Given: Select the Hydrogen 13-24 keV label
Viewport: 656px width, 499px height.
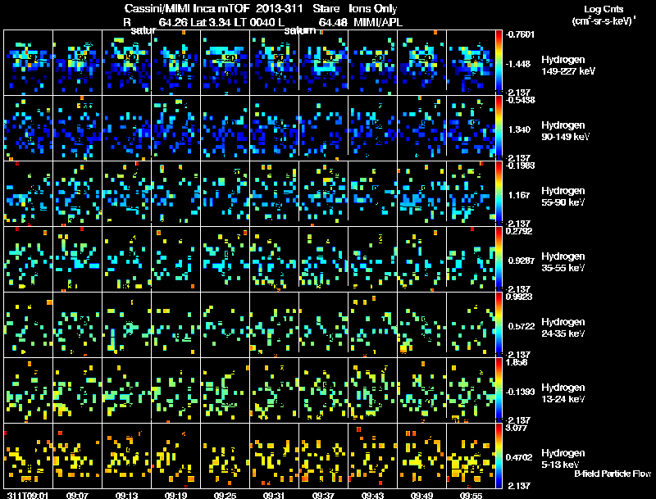Looking at the screenshot, I should click(563, 393).
